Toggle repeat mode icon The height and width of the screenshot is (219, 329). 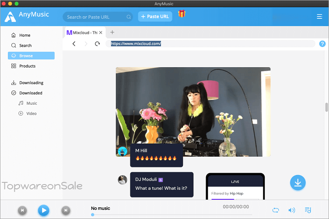(x=276, y=210)
